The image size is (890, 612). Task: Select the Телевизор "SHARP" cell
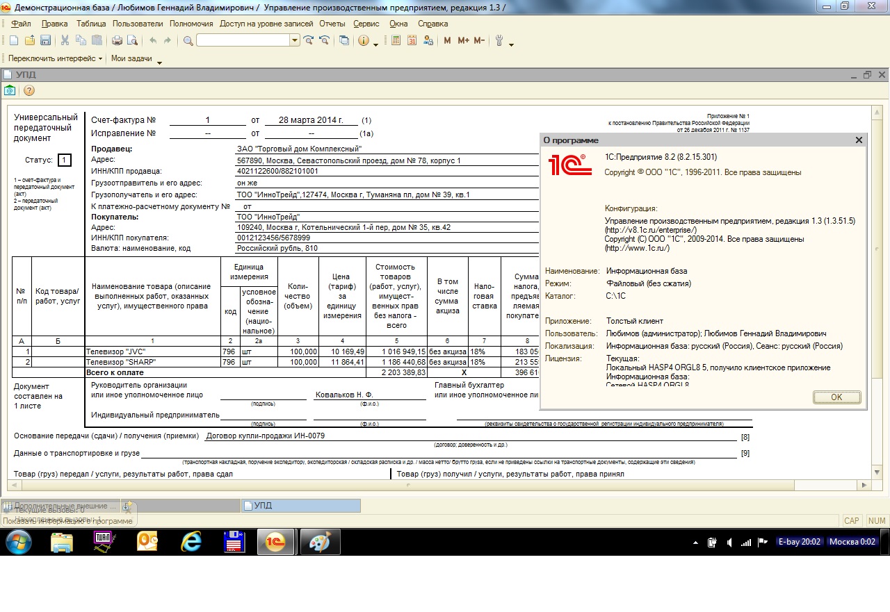[152, 362]
